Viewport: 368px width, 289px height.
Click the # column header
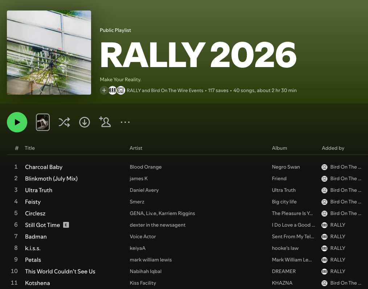[17, 148]
